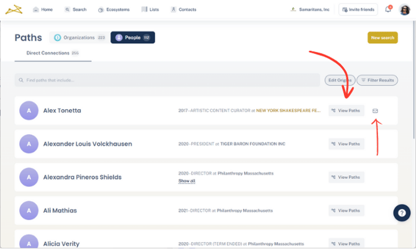Open the Ecosystems menu item

click(114, 9)
